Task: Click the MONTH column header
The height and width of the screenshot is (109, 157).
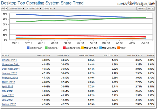Action: click(x=6, y=55)
